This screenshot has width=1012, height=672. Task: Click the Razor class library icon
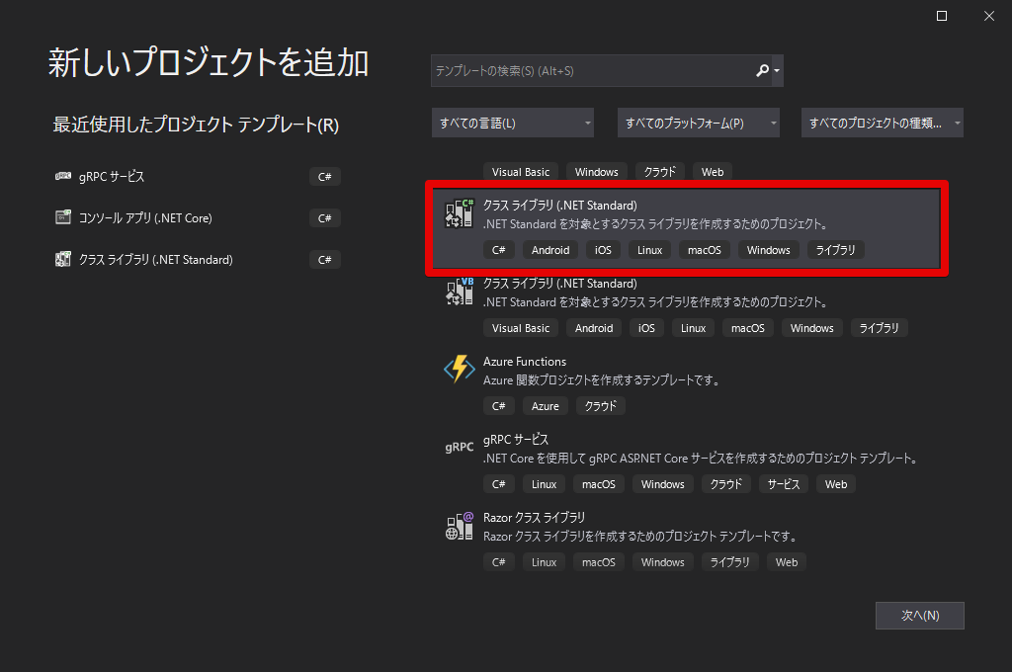coord(460,526)
